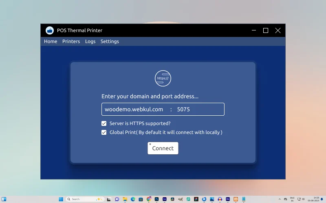Click the https:// globe icon
The height and width of the screenshot is (203, 326).
pos(163,78)
